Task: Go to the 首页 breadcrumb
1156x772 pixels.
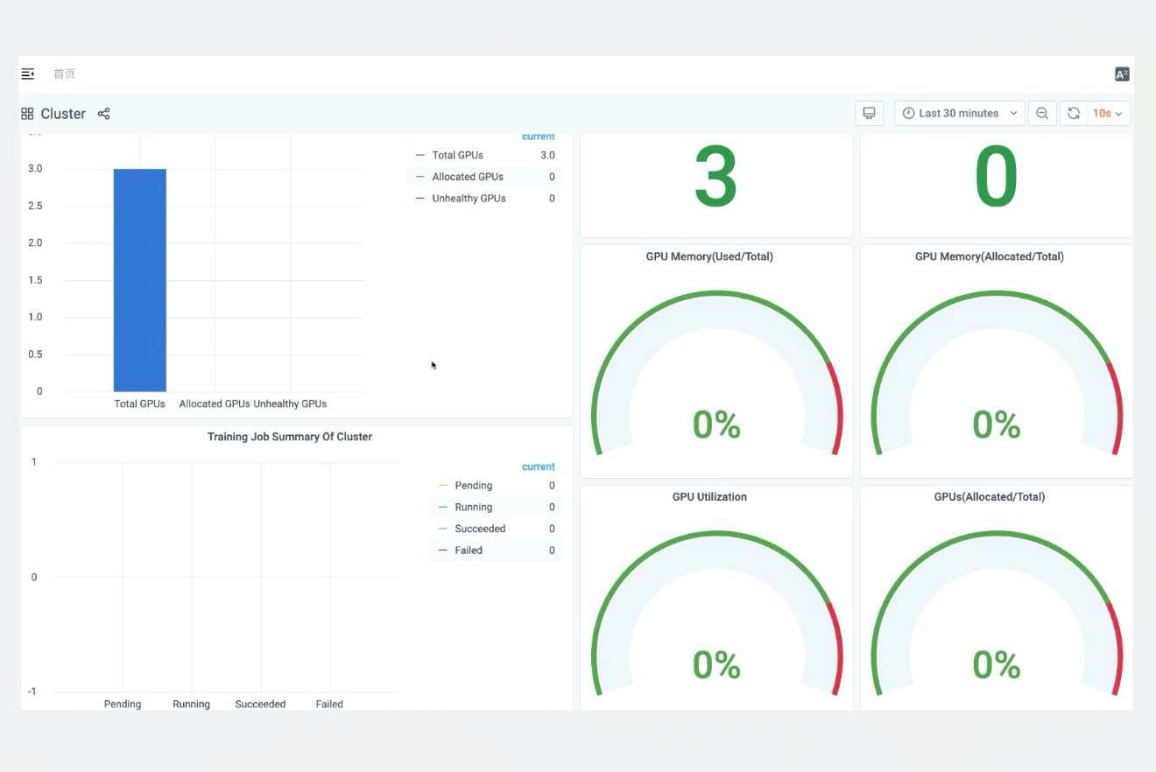Action: tap(64, 74)
